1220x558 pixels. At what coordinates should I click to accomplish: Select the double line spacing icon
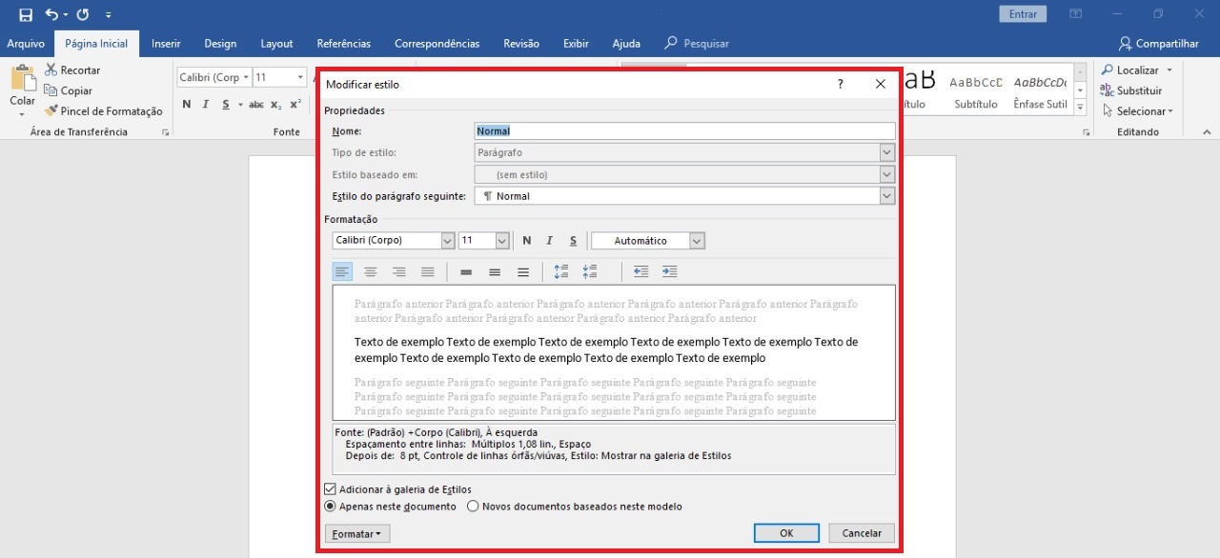click(525, 271)
